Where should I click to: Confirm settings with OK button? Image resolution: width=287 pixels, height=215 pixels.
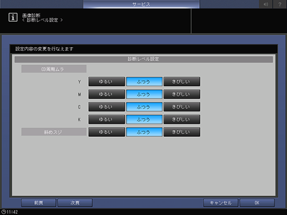coord(257,203)
